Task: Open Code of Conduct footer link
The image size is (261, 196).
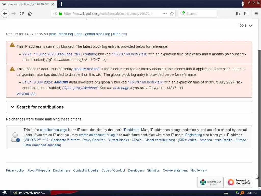Action: tap(113, 170)
